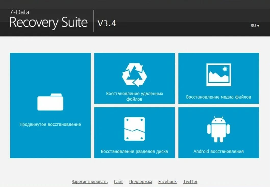Screen dimensions: 270x187
Task: Select the Продвинутое восстановление label
Action: click(x=50, y=124)
